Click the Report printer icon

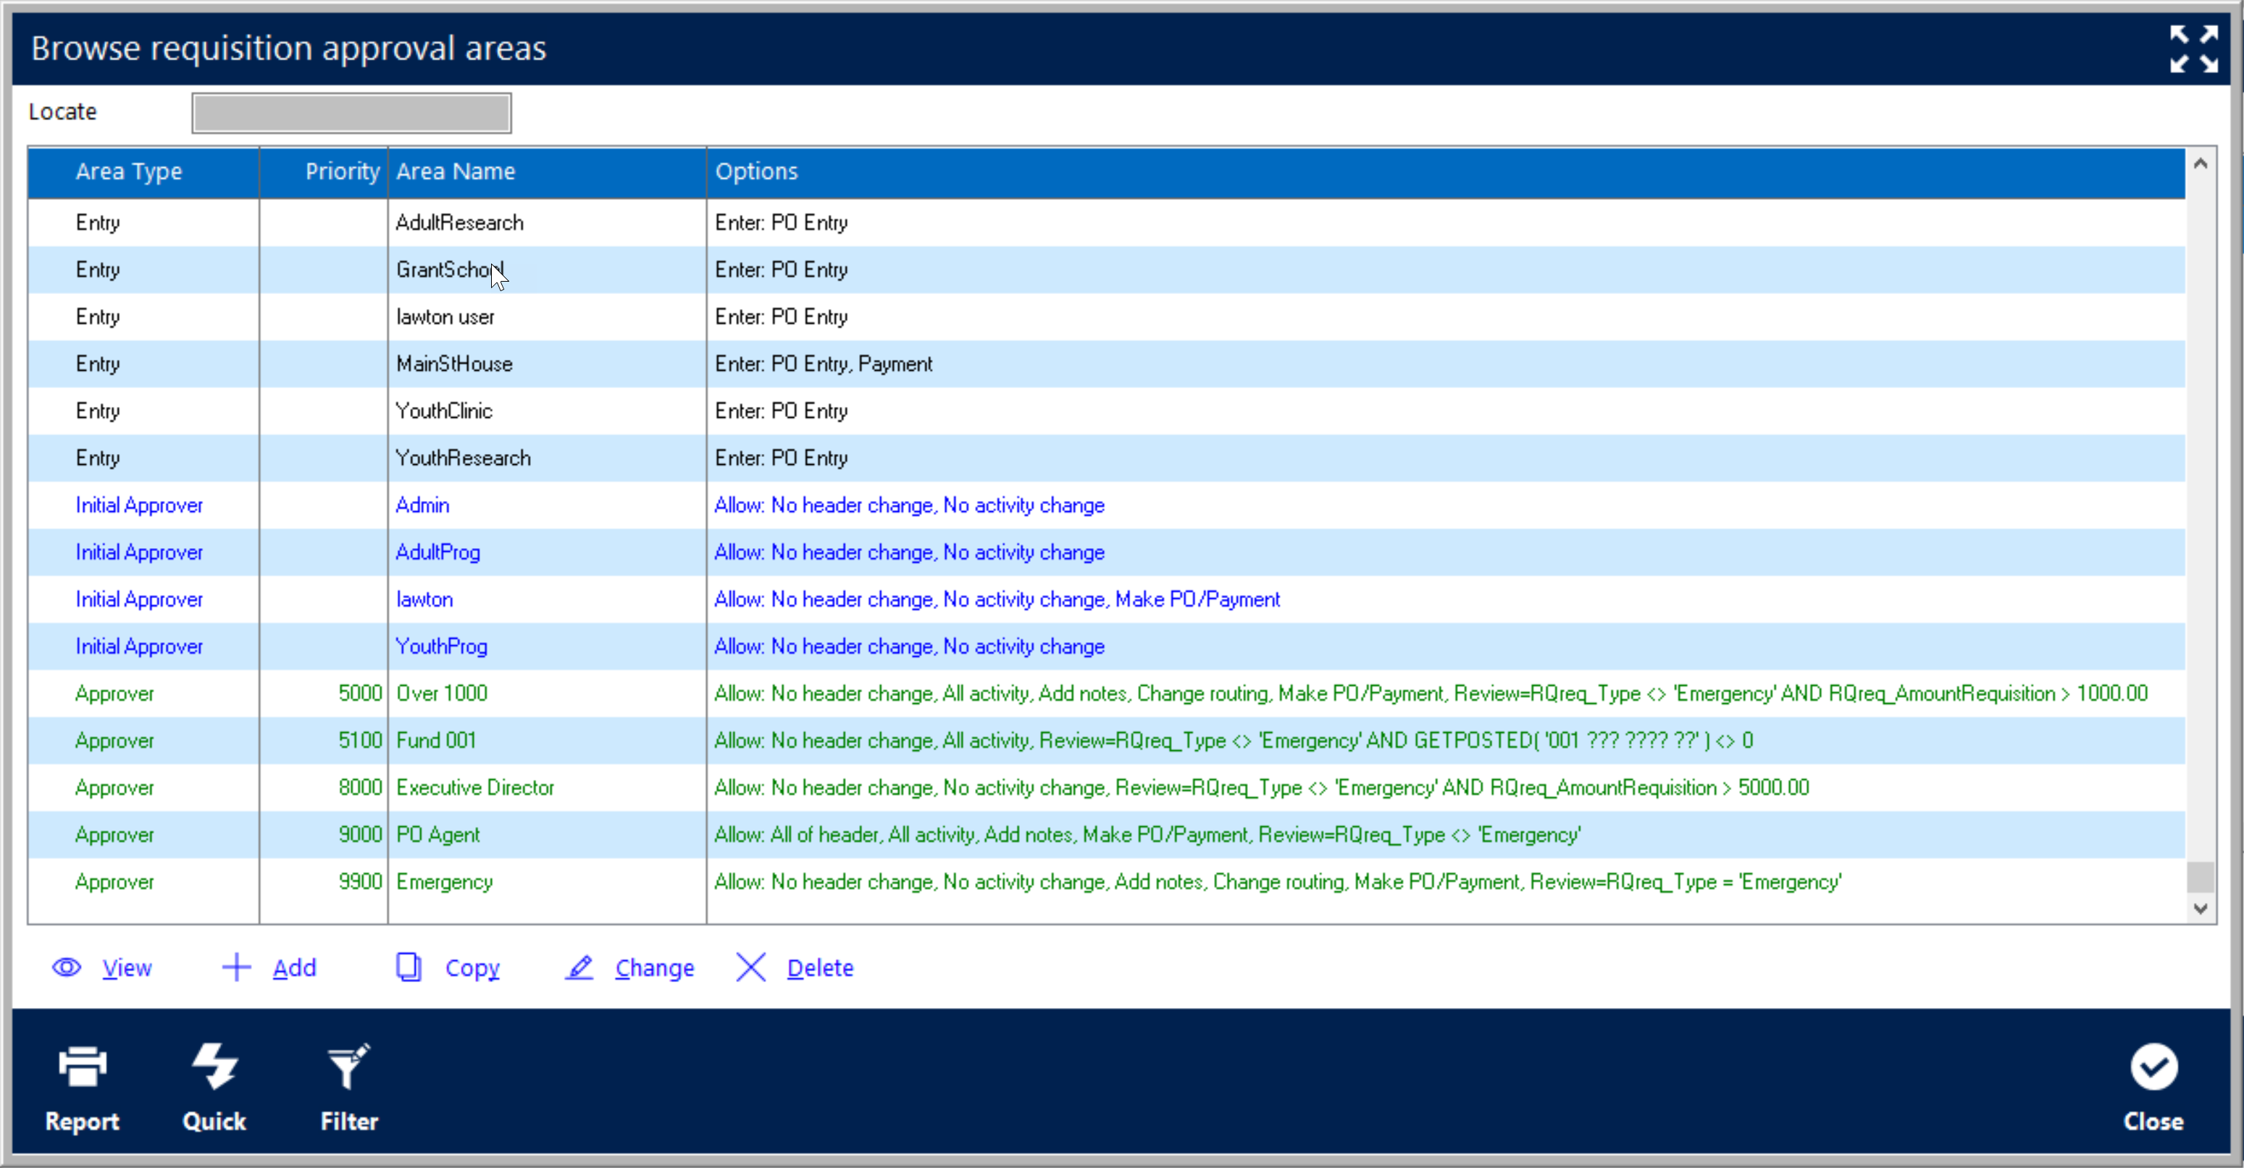click(82, 1067)
